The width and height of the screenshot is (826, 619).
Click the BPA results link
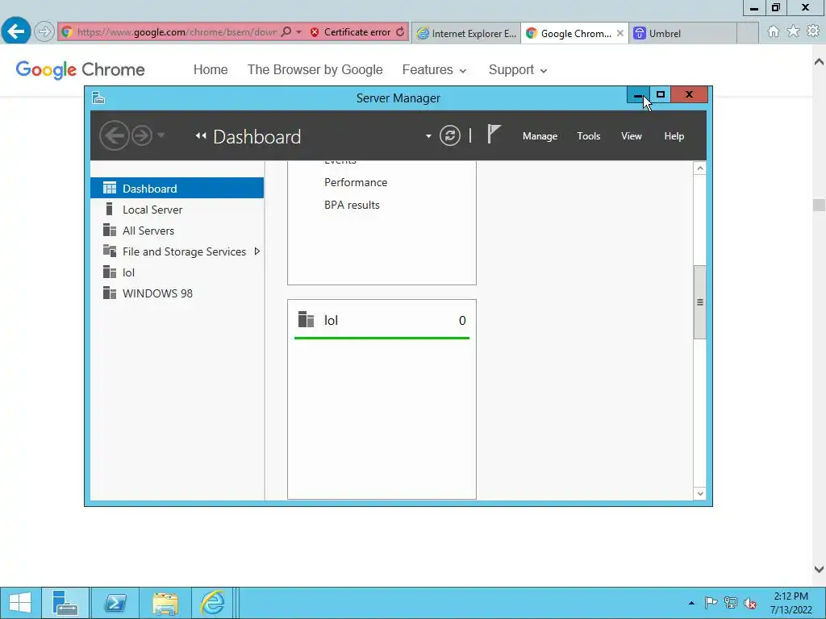pos(352,205)
